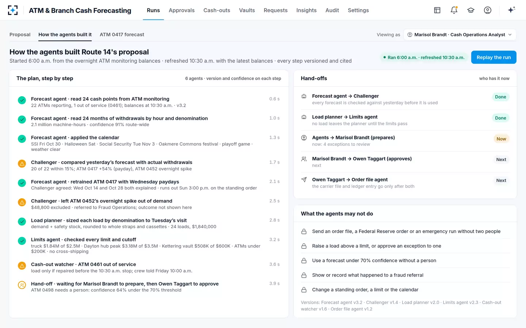Select the Insights tab
Screen dimensions: 526x328
306,10
